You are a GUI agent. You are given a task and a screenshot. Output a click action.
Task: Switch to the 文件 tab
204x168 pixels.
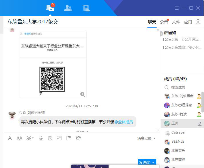176,22
